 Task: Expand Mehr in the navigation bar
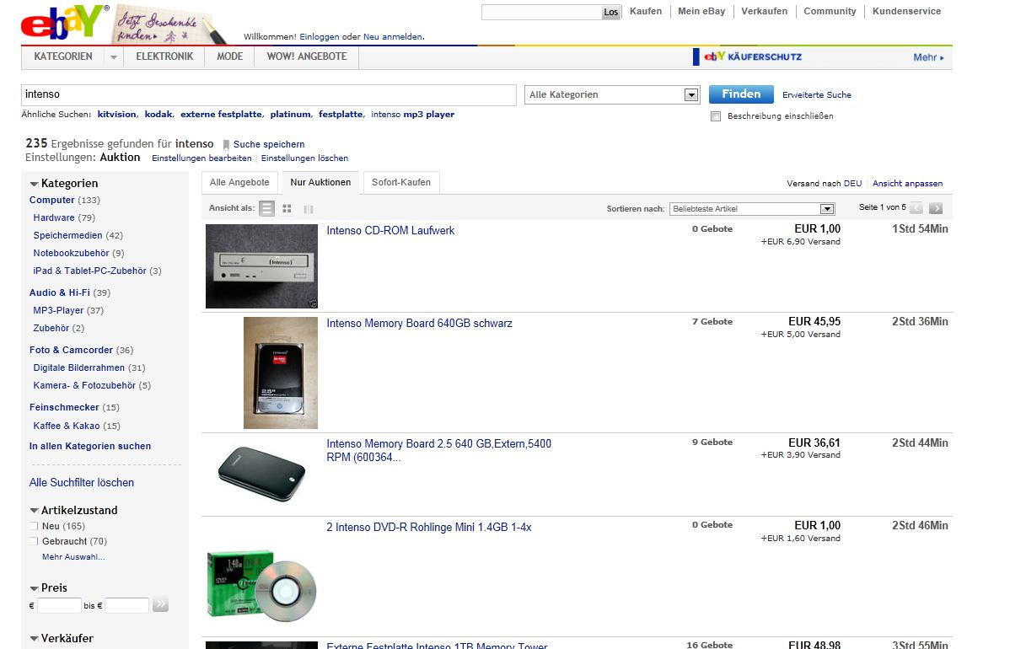click(x=928, y=57)
